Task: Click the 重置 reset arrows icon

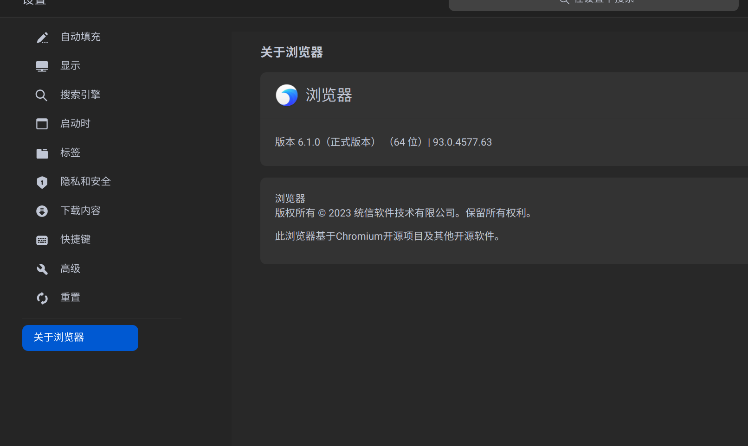Action: click(42, 298)
